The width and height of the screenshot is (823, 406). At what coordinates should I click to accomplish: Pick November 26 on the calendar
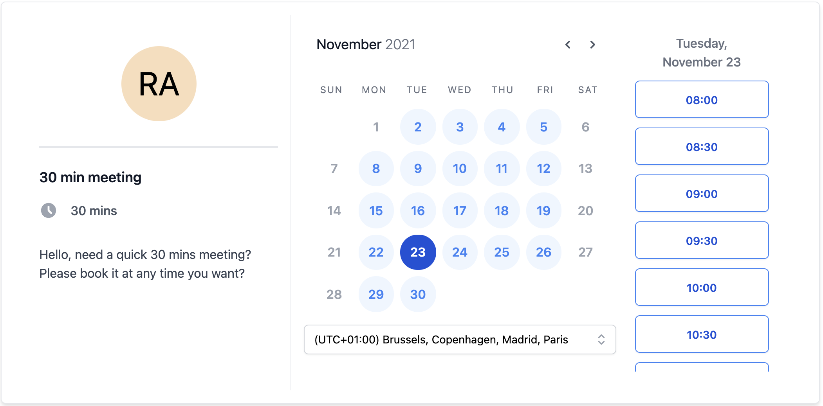point(543,252)
